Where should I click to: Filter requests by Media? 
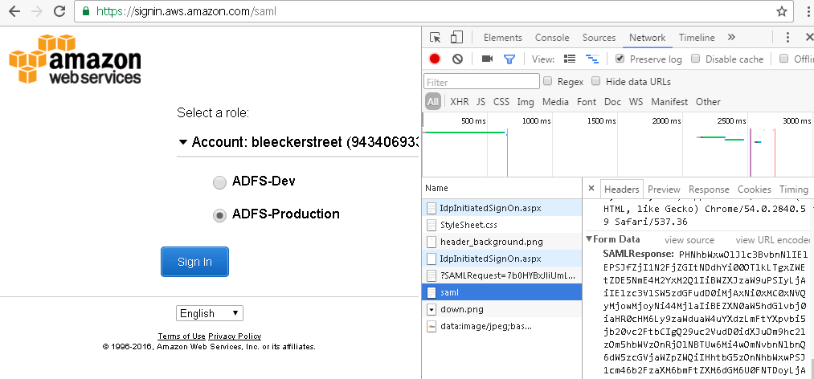click(555, 102)
